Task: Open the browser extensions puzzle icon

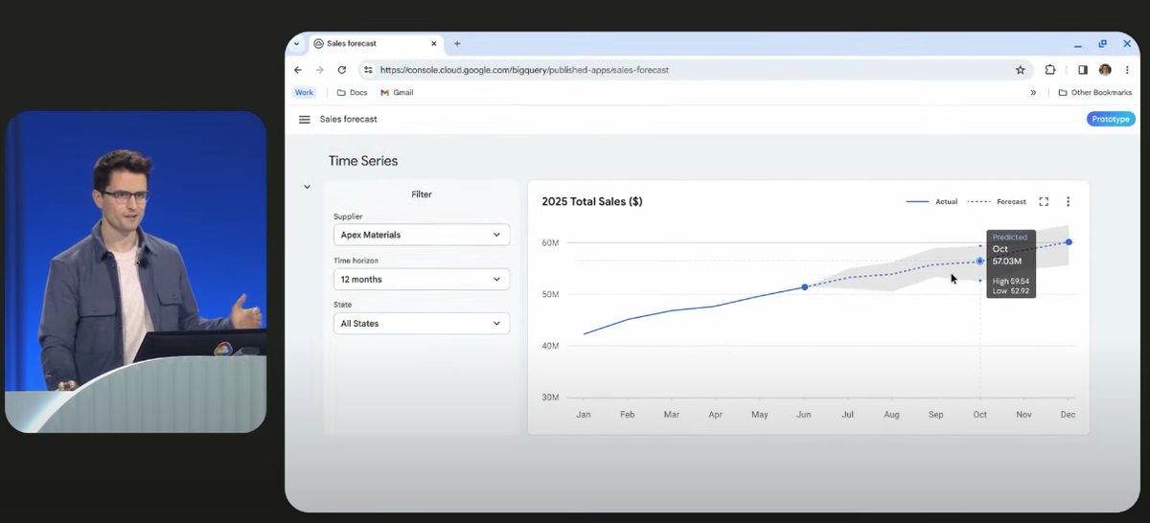Action: (x=1050, y=70)
